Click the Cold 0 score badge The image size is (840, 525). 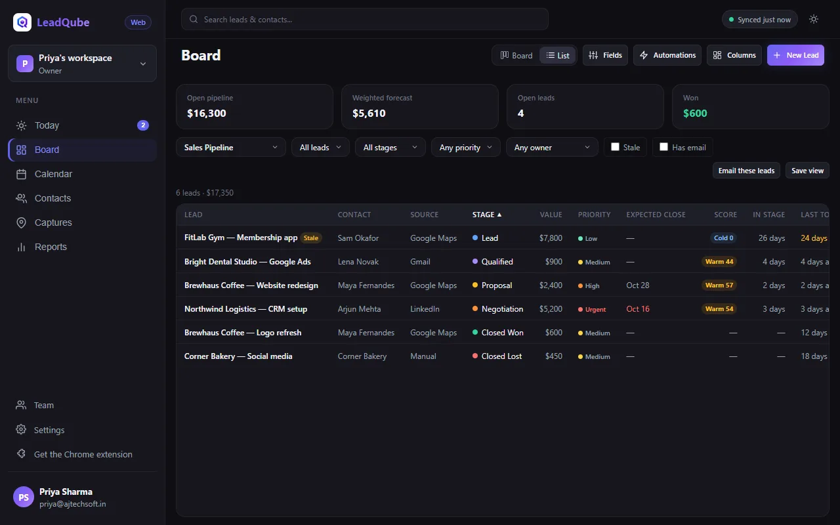(724, 238)
